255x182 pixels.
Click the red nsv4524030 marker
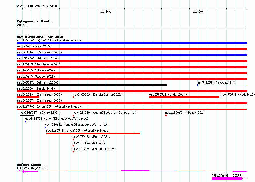(73, 115)
